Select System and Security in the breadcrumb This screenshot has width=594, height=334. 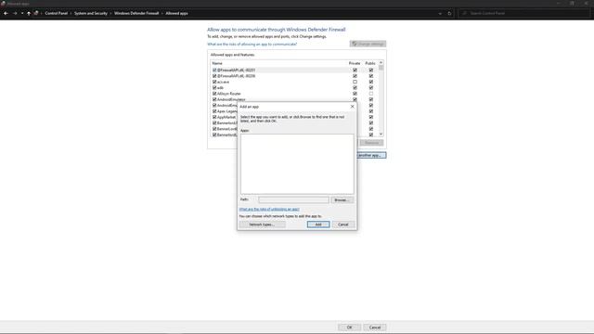pyautogui.click(x=91, y=13)
